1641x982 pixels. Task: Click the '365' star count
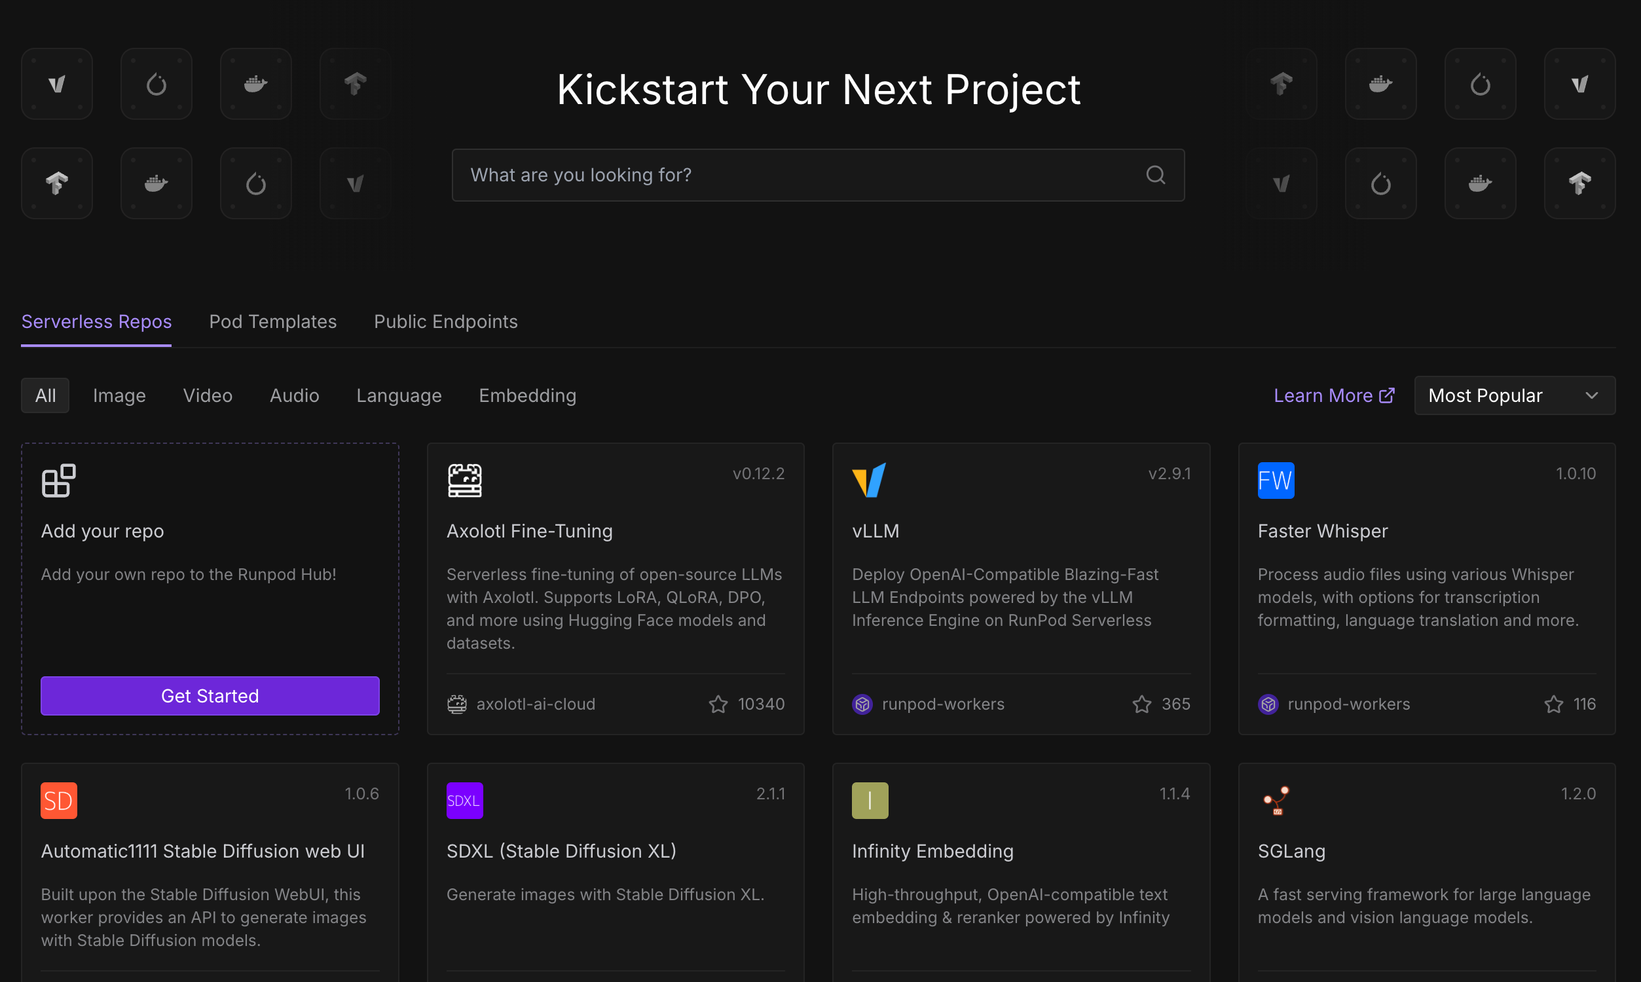coord(1176,704)
